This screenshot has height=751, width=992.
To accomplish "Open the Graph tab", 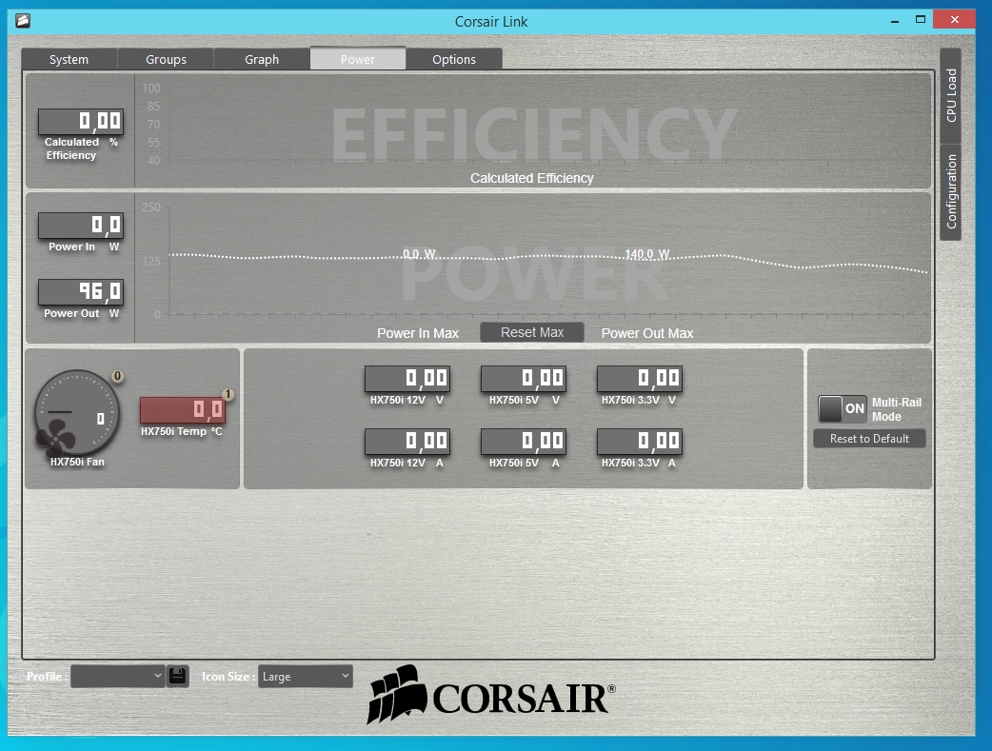I will point(262,59).
